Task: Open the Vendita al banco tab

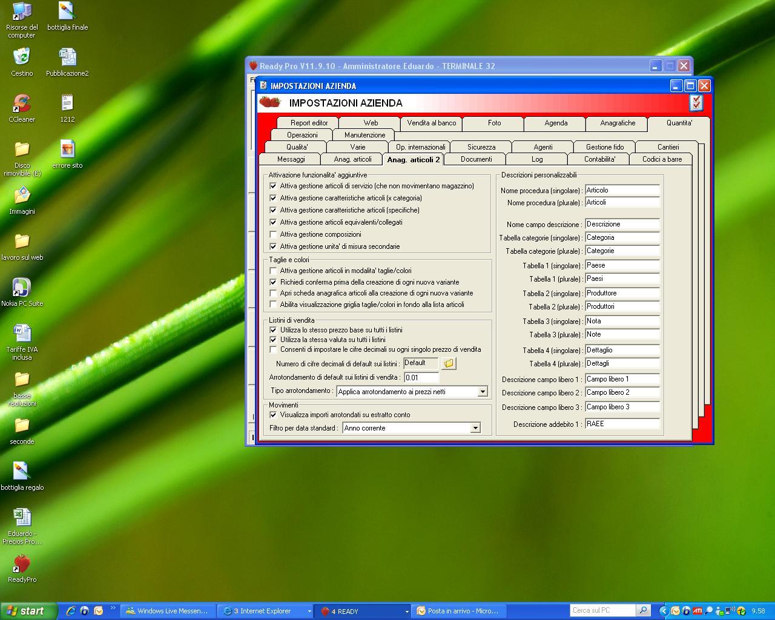Action: click(431, 123)
